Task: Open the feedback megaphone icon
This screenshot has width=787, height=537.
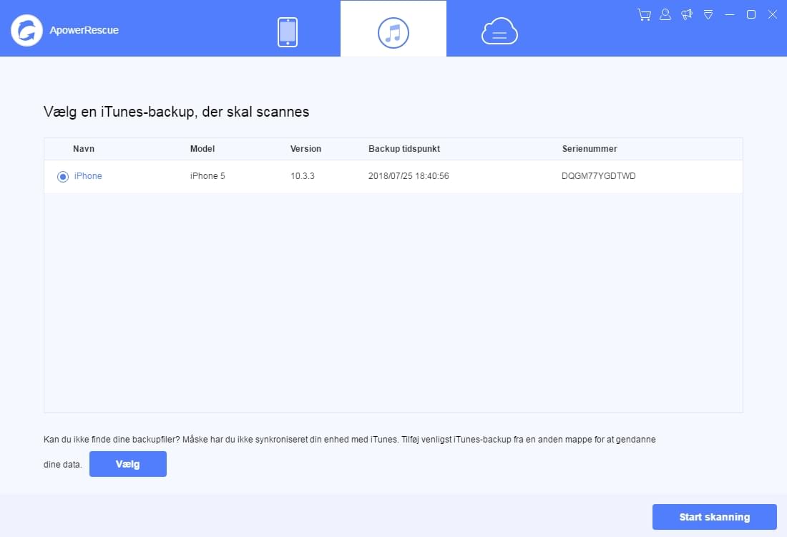Action: coord(686,14)
